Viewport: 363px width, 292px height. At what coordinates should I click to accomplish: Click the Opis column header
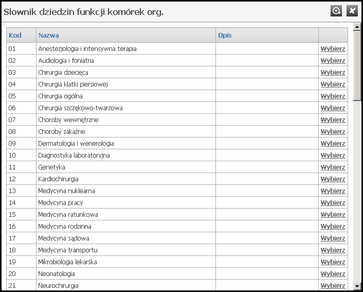pos(225,36)
